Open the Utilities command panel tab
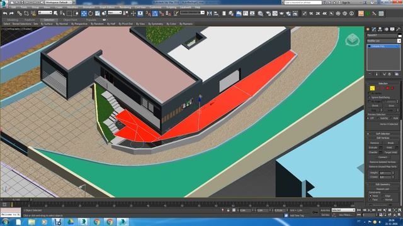The image size is (403, 226). (399, 30)
